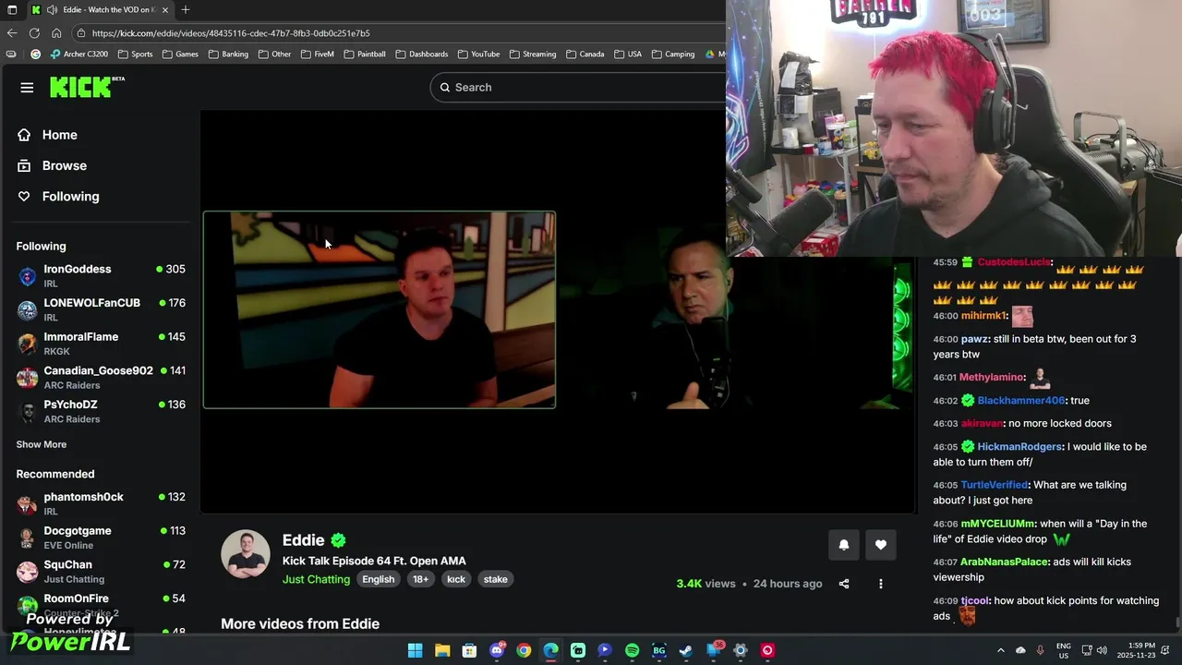Open video more options menu
1182x665 pixels.
pos(881,584)
